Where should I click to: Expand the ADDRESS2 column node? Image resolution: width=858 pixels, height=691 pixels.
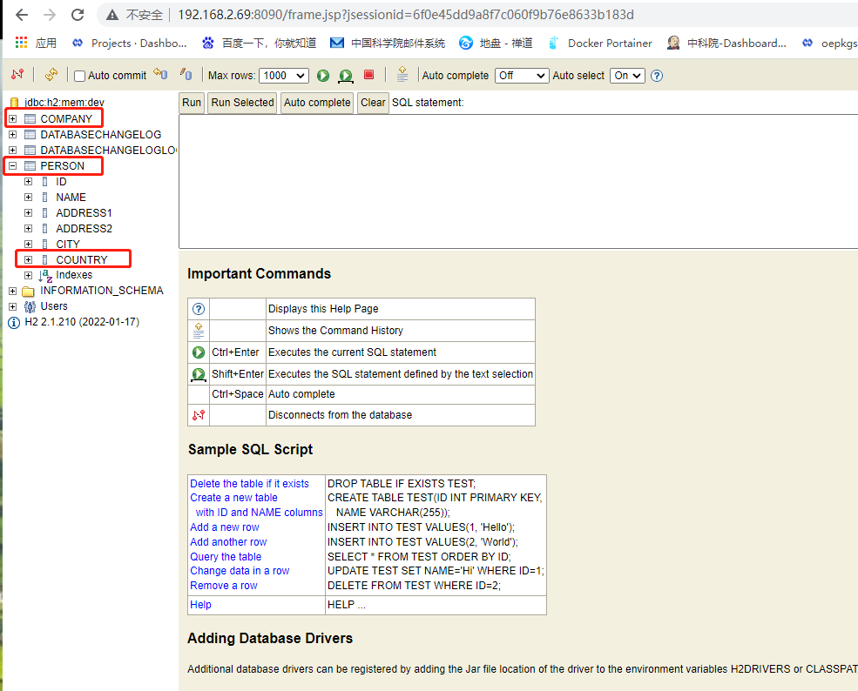(29, 229)
